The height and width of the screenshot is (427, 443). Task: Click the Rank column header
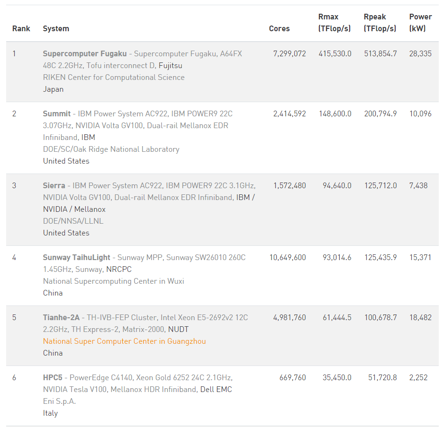(21, 28)
